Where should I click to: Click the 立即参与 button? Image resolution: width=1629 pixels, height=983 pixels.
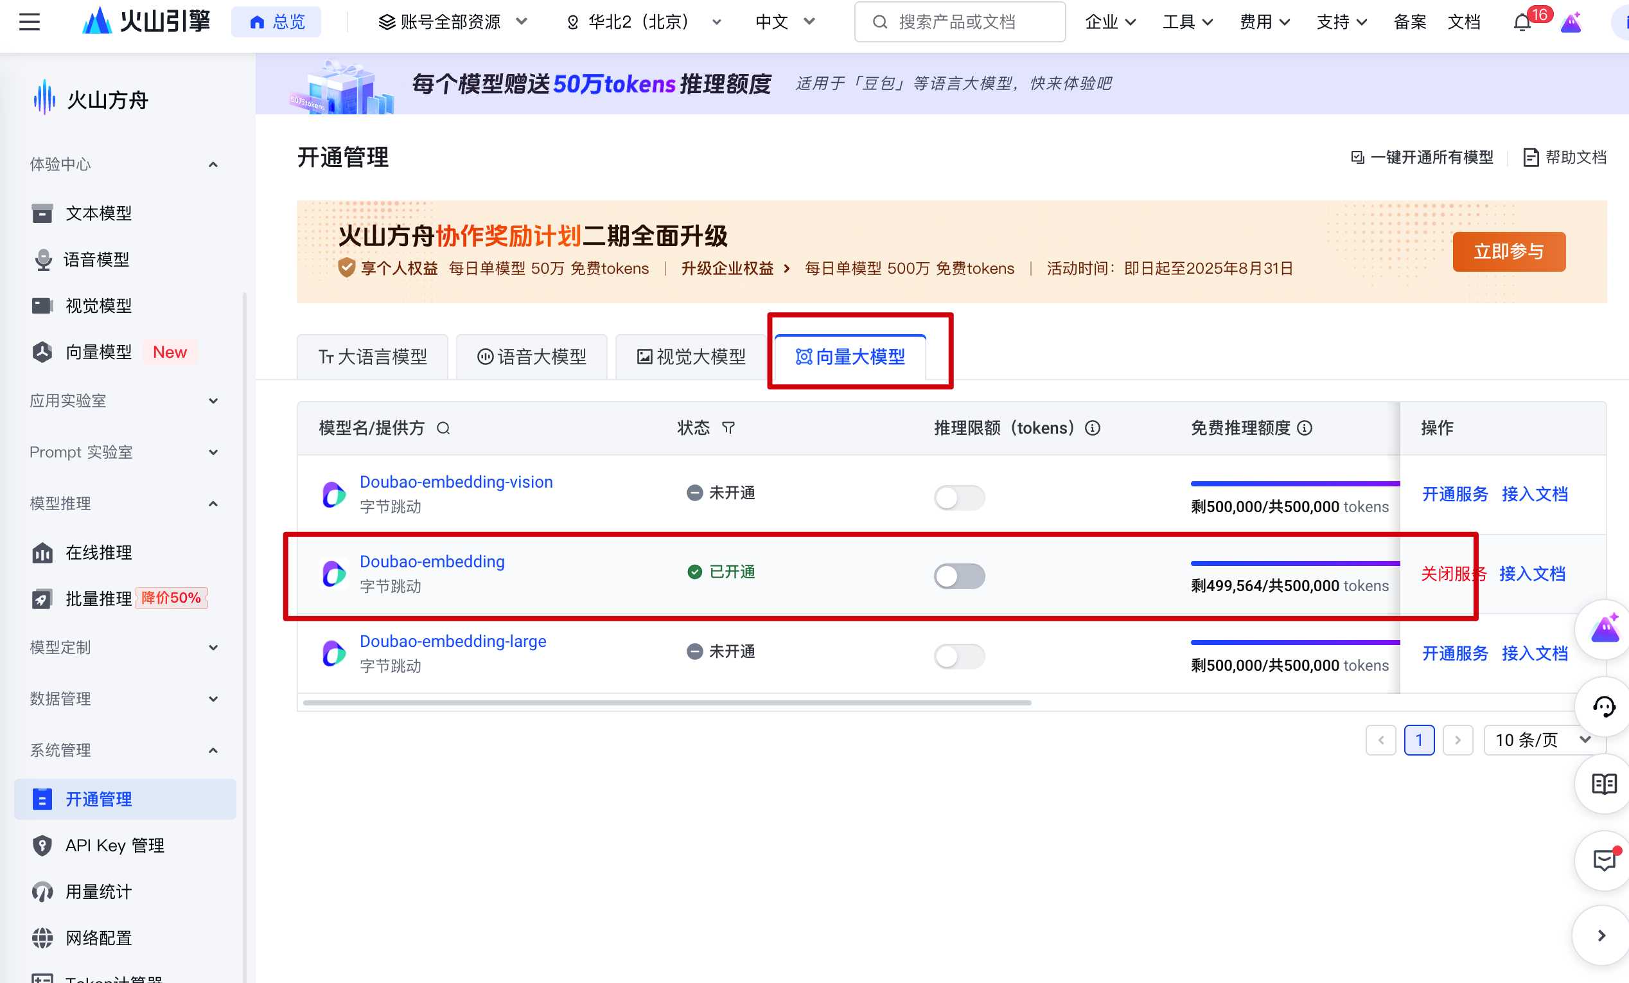point(1508,252)
